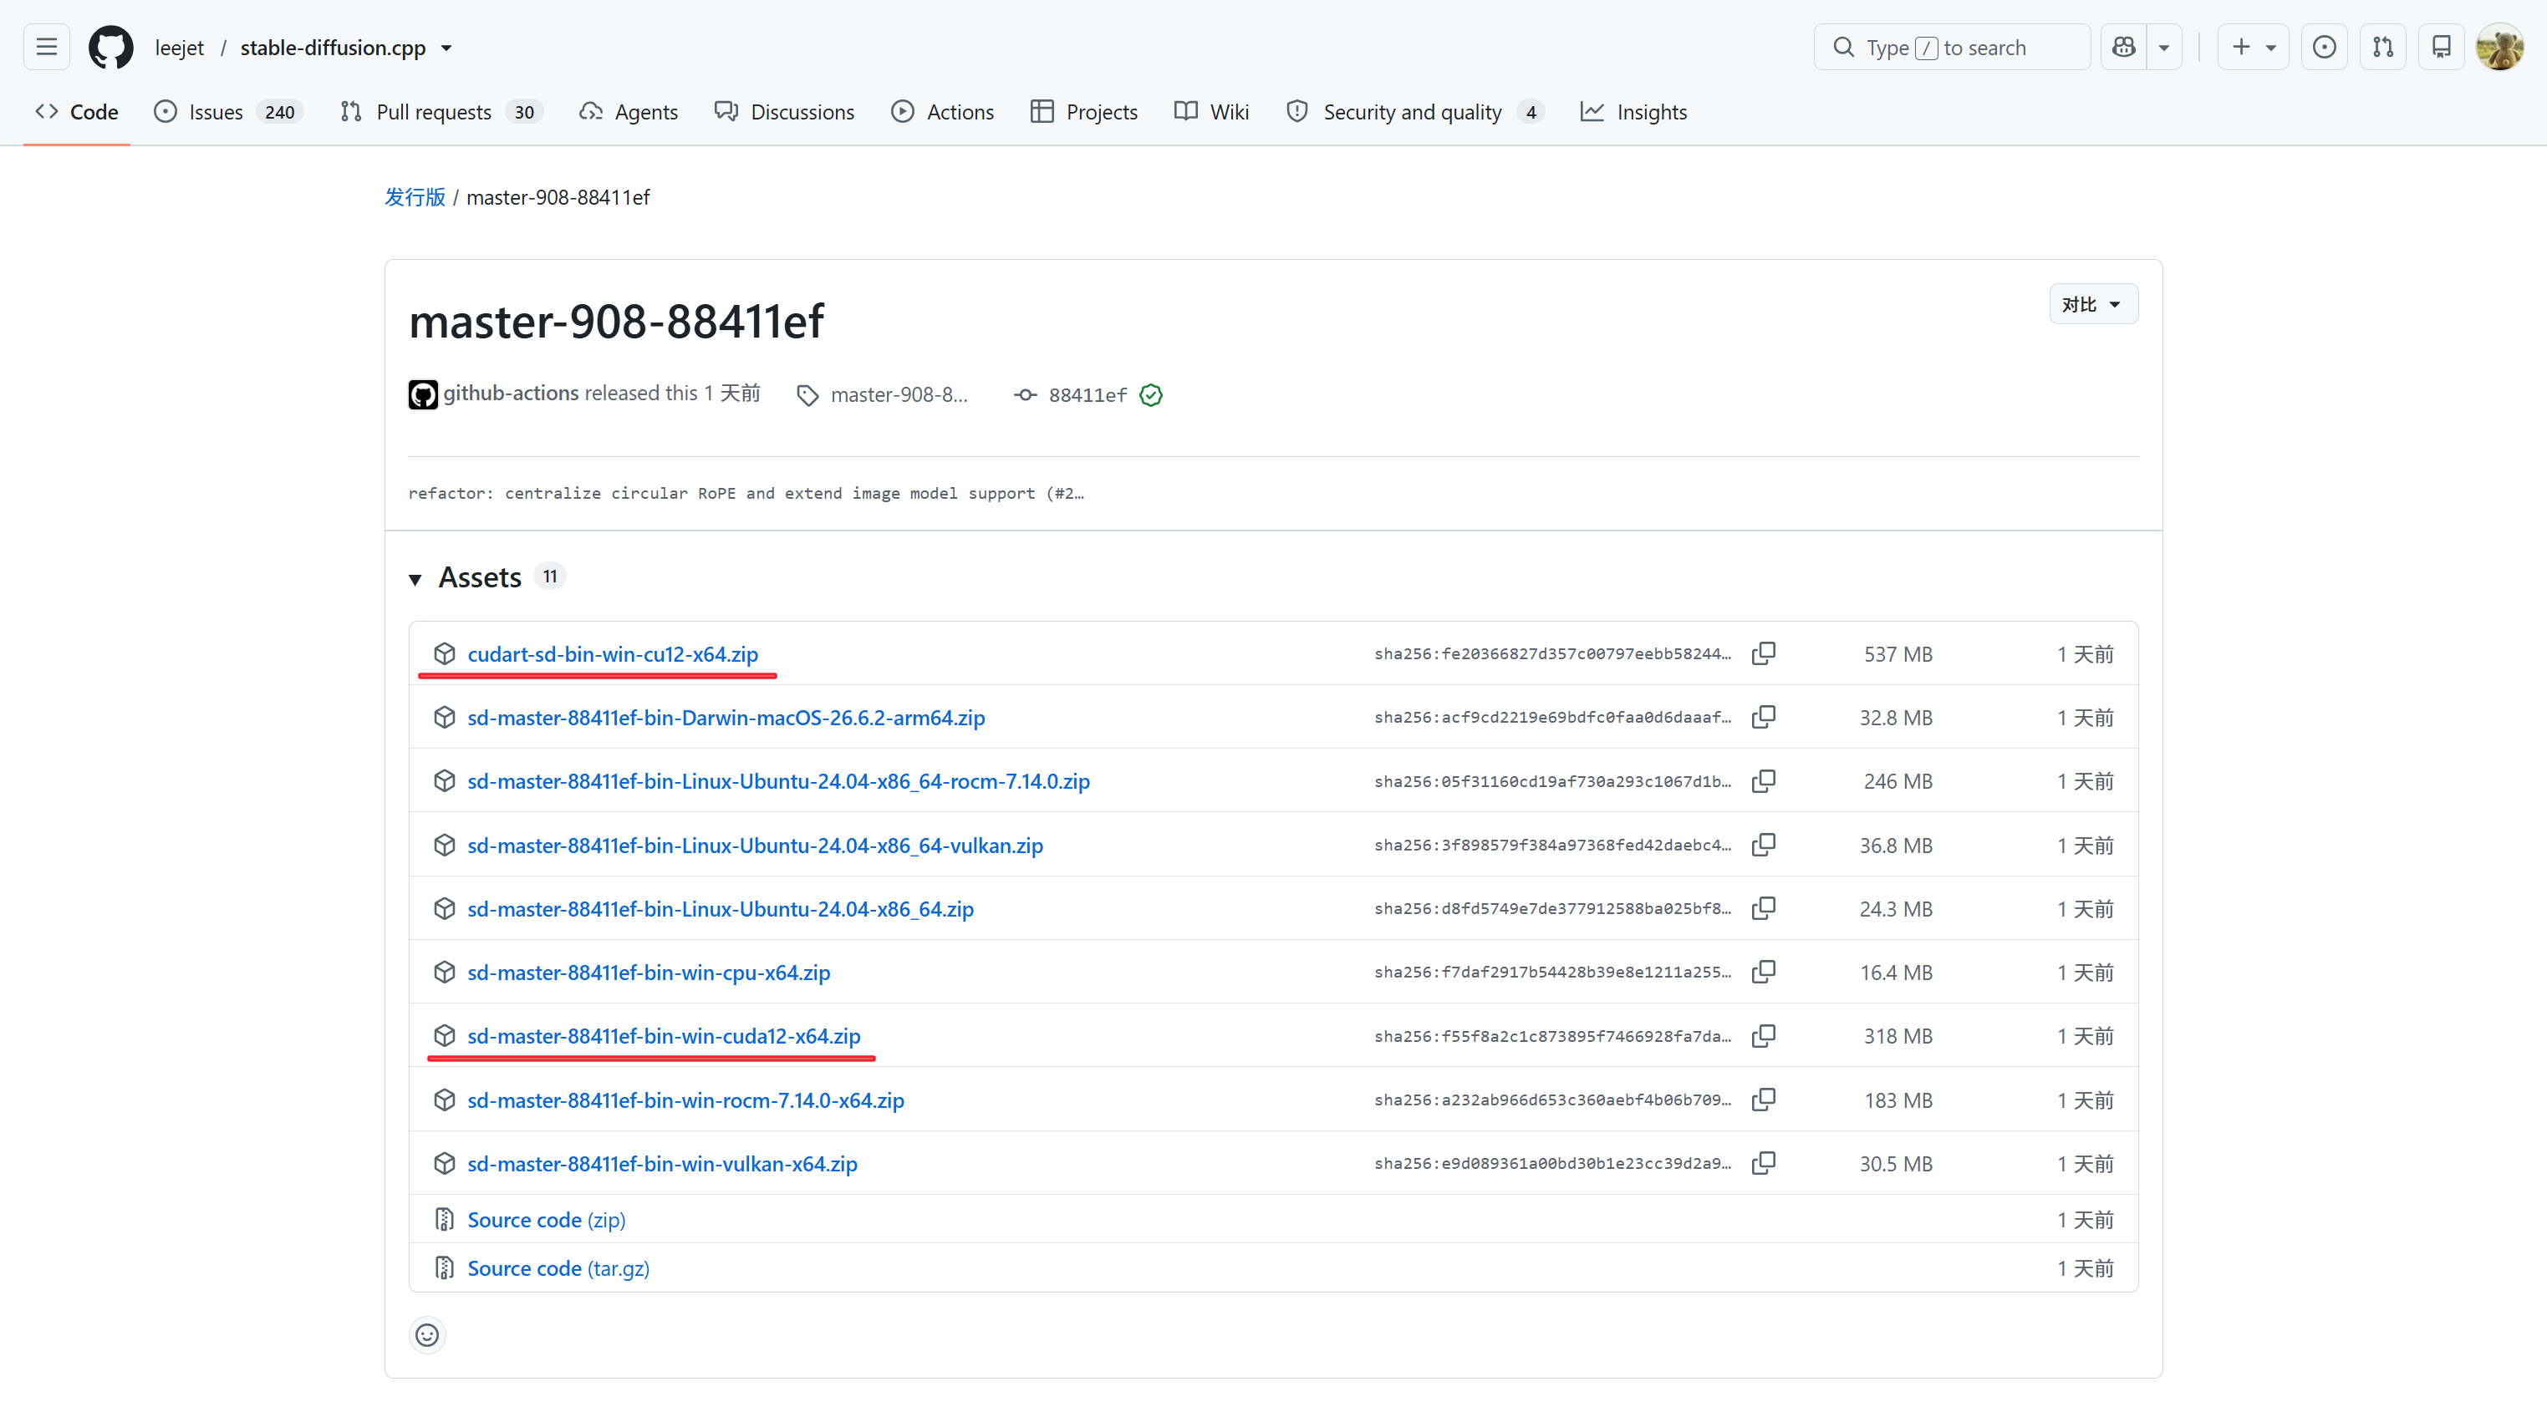Download Source code (zip)

click(x=546, y=1219)
